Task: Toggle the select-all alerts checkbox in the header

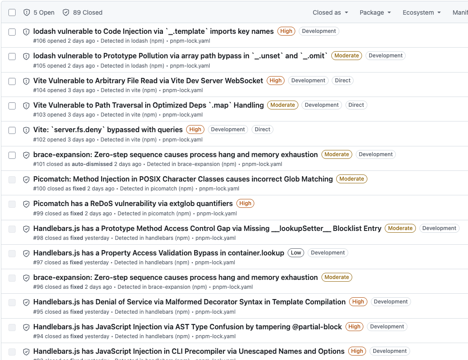Action: click(x=12, y=12)
